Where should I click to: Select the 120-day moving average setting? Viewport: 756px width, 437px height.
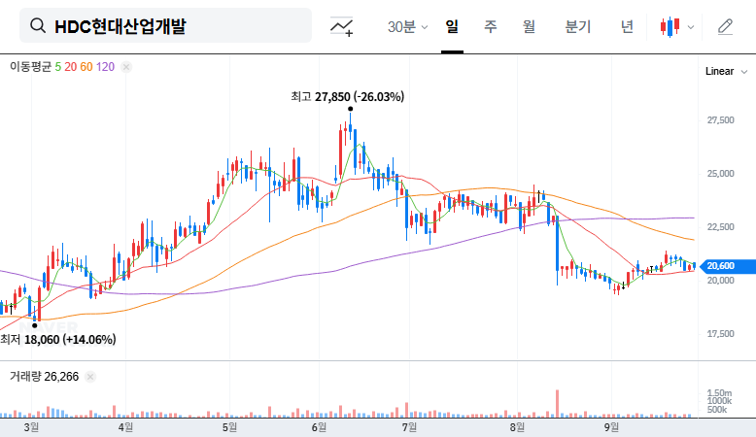[x=105, y=67]
